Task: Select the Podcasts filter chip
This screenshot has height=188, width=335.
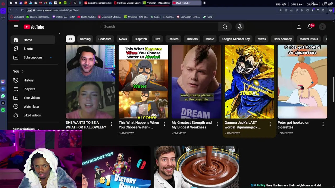Action: [105, 39]
